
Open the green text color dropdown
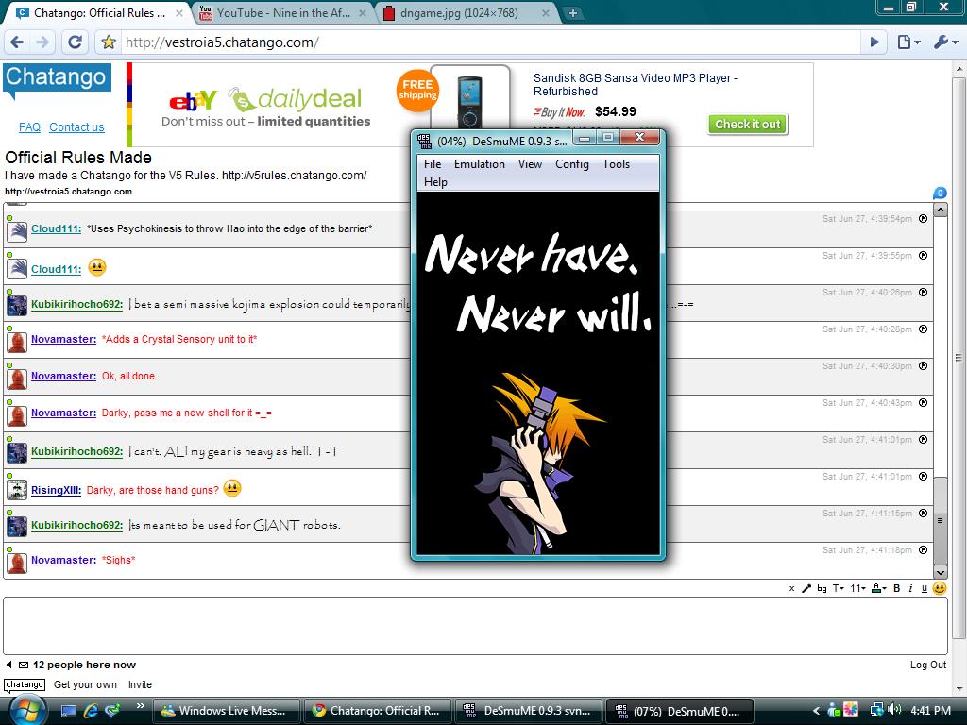879,589
